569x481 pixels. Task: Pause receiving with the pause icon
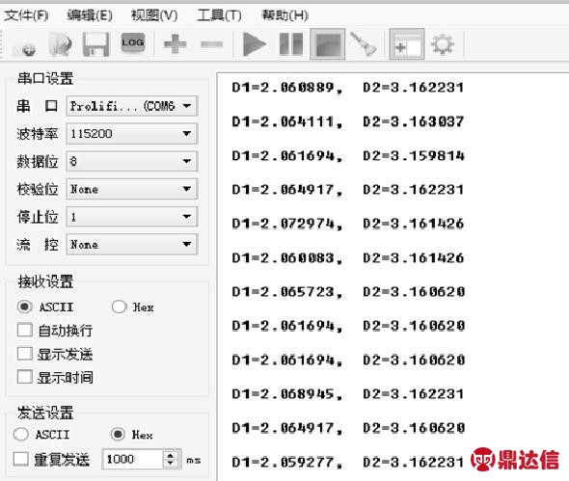(x=291, y=44)
